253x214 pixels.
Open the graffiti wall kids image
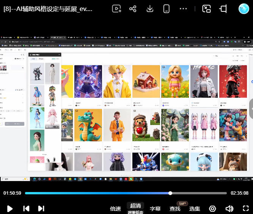(233, 125)
